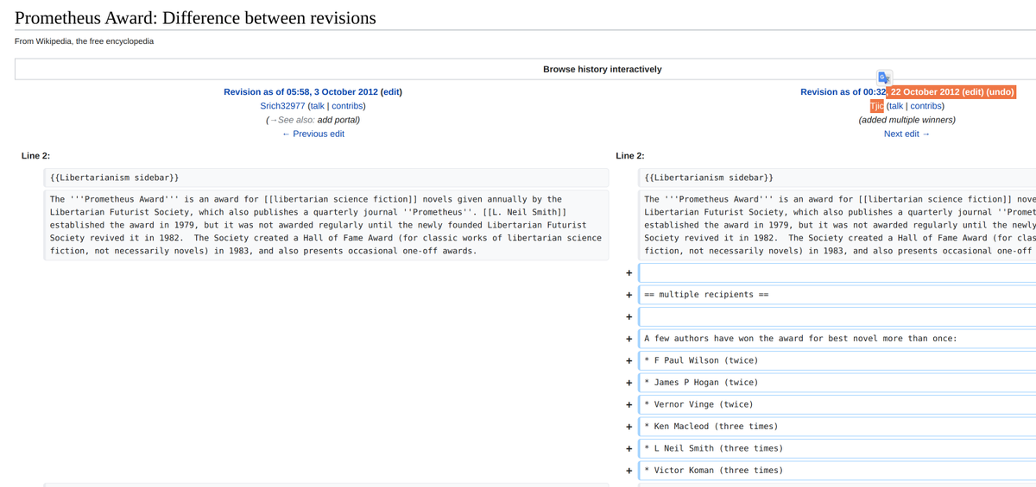Click the tagline From Wikipedia, the free encyclopedia
Screen dimensions: 1036x487
[85, 41]
